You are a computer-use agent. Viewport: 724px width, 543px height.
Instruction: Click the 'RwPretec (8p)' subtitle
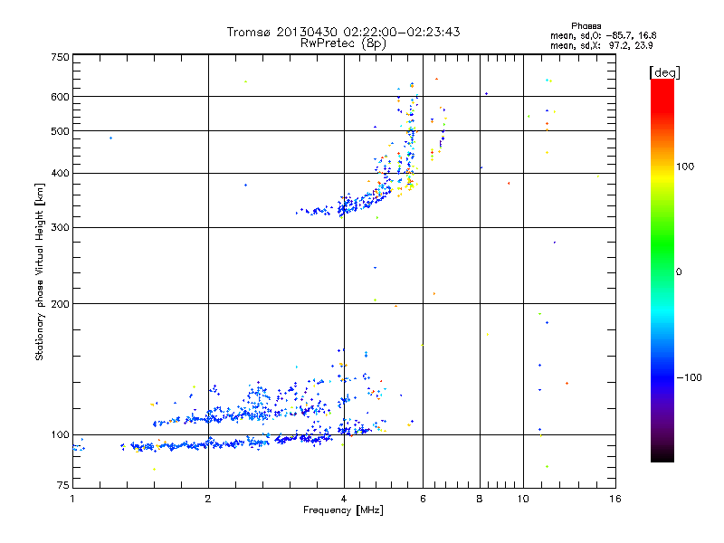(343, 43)
